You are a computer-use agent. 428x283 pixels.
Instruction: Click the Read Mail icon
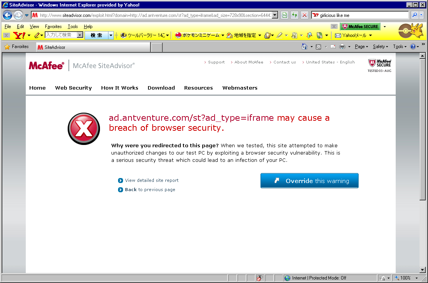tap(333, 47)
